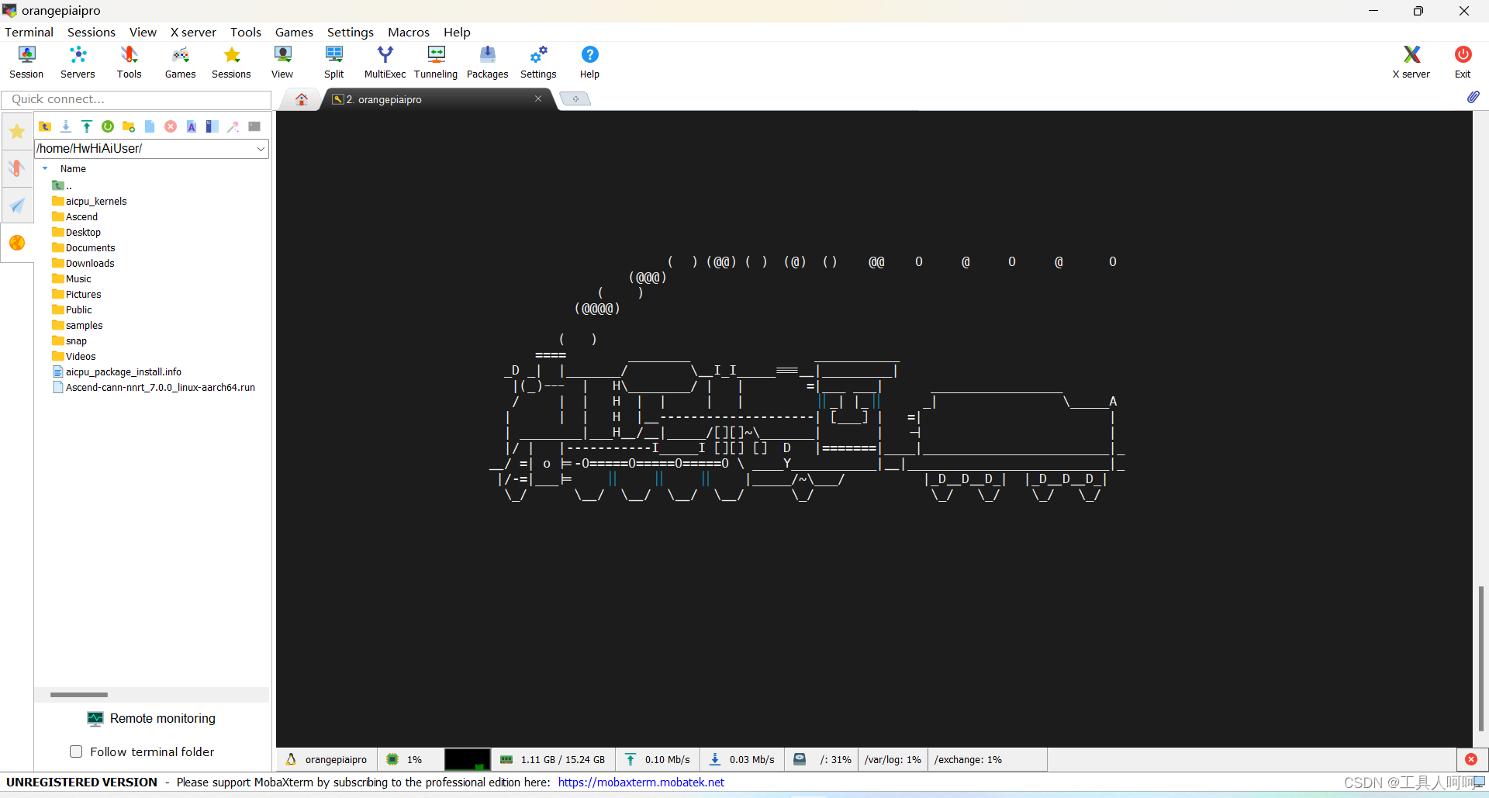1489x798 pixels.
Task: Open the orange Sftp sidebar tab
Action: click(x=17, y=243)
